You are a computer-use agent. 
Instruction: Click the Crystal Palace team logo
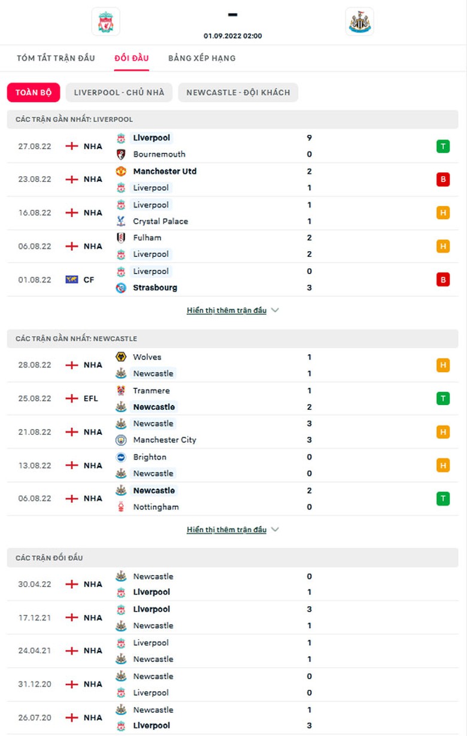(x=121, y=221)
